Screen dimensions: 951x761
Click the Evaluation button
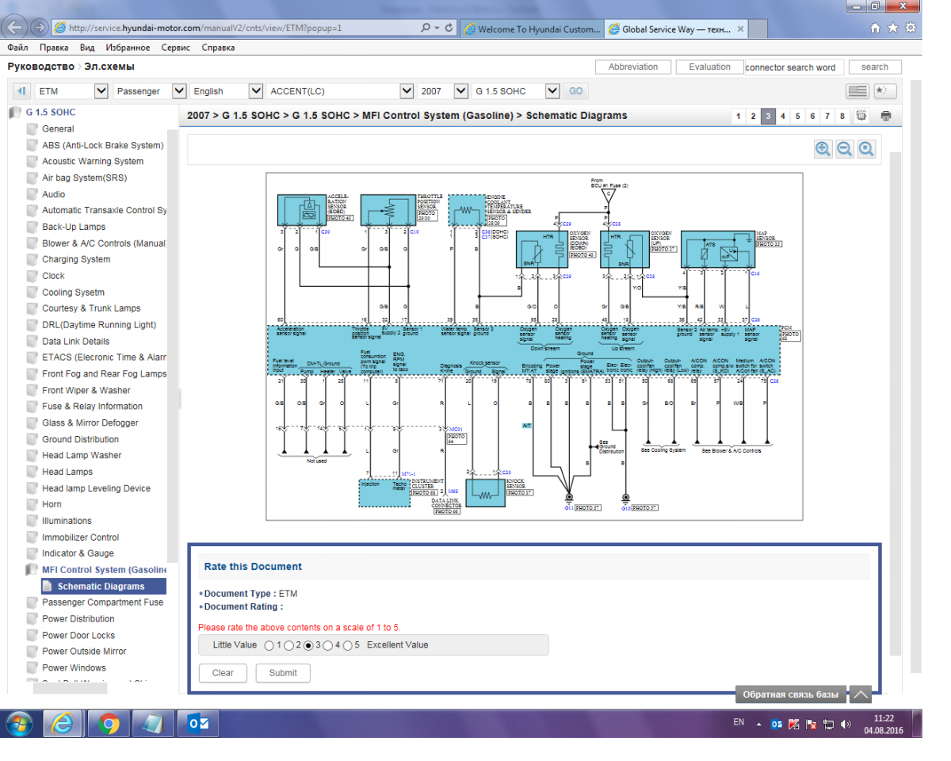709,67
